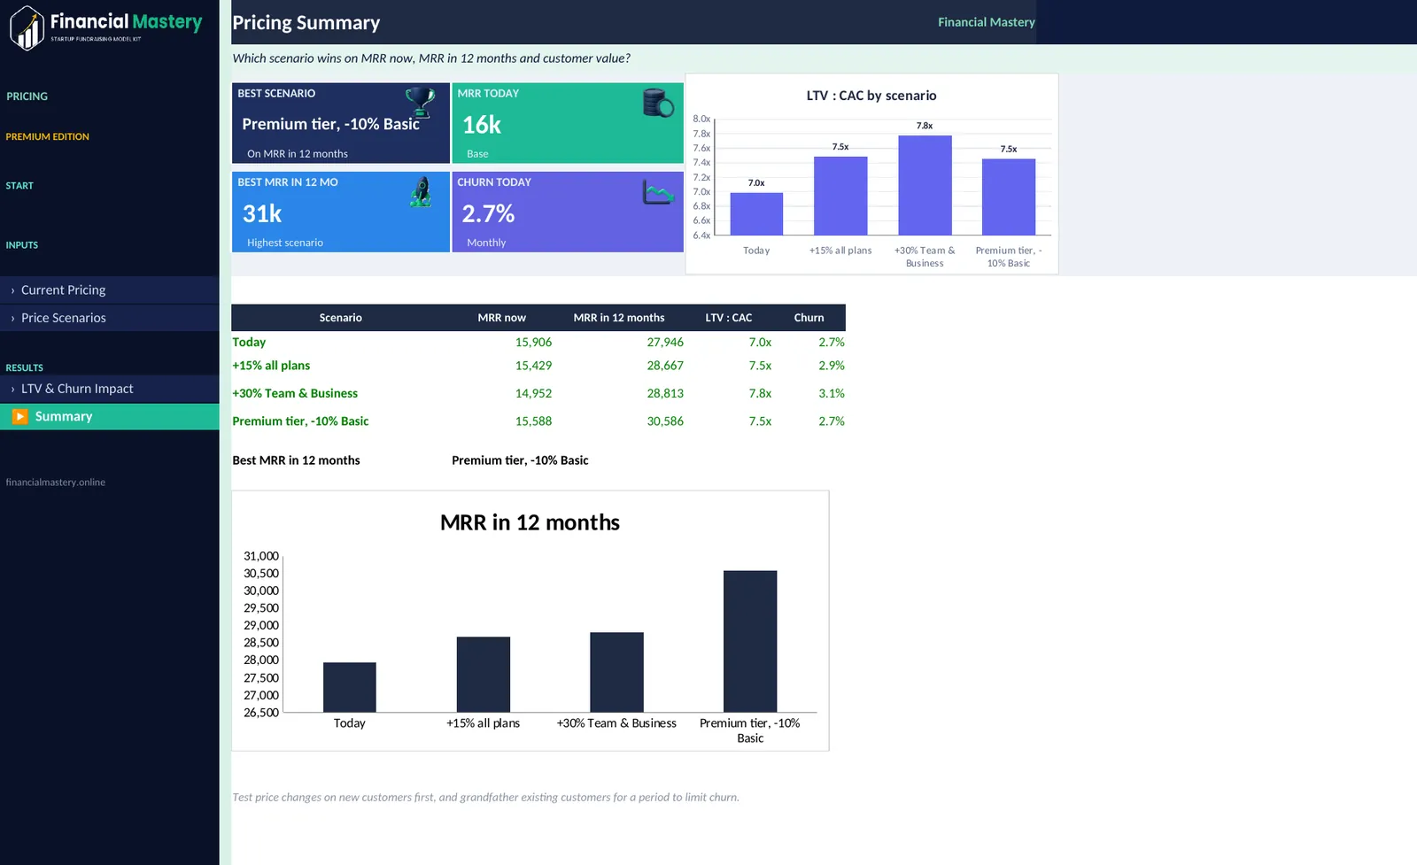Click the line chart icon in Churn Today card

coord(658,192)
